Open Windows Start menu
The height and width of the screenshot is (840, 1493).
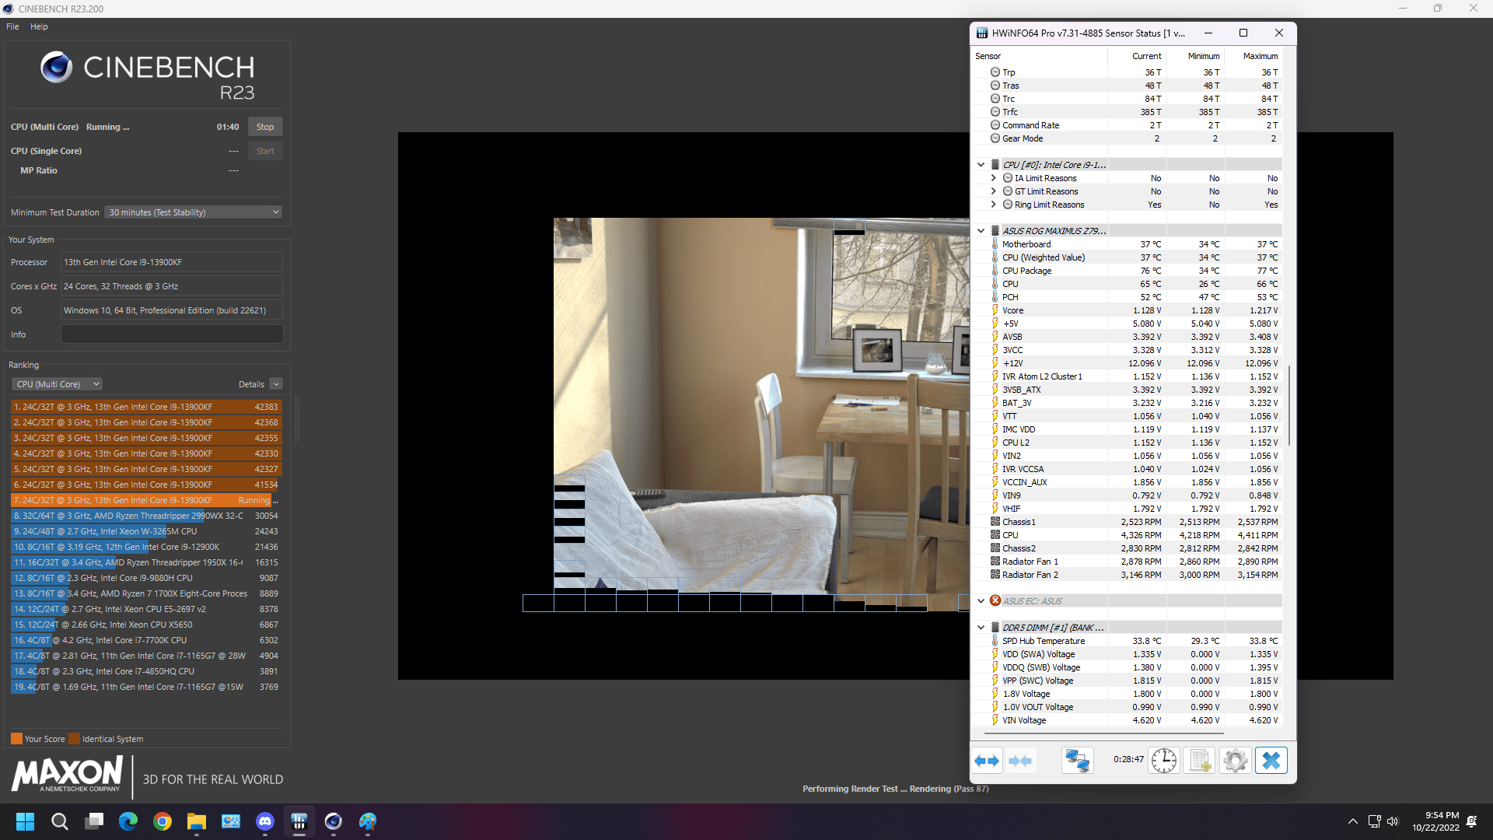coord(26,821)
